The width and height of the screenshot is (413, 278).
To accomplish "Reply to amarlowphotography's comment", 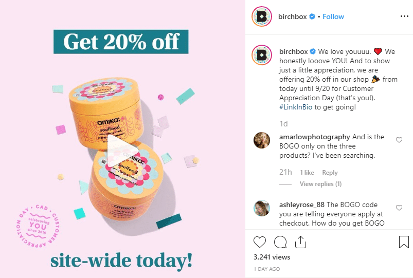I will pyautogui.click(x=330, y=173).
